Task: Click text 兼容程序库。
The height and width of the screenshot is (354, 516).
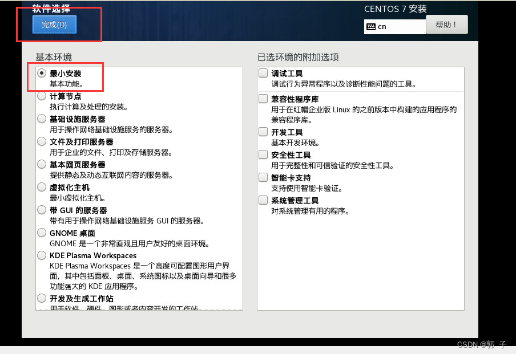Action: coord(292,120)
